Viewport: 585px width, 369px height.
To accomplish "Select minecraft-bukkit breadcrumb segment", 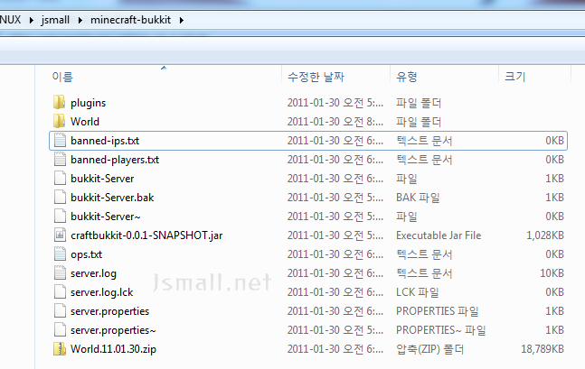I will pos(130,20).
